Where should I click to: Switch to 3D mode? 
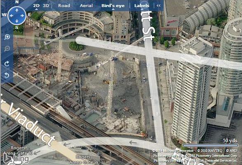pos(46,5)
